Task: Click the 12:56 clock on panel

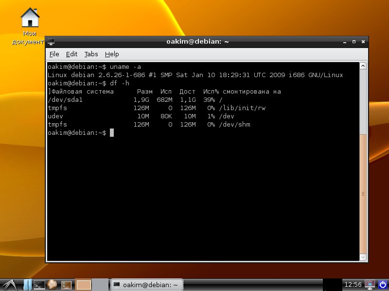Action: 353,284
